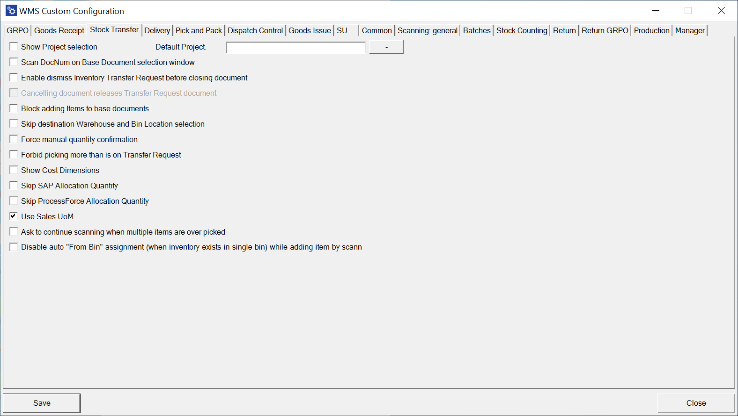The width and height of the screenshot is (738, 416).
Task: Click the Close button at bottom right
Action: pos(696,403)
